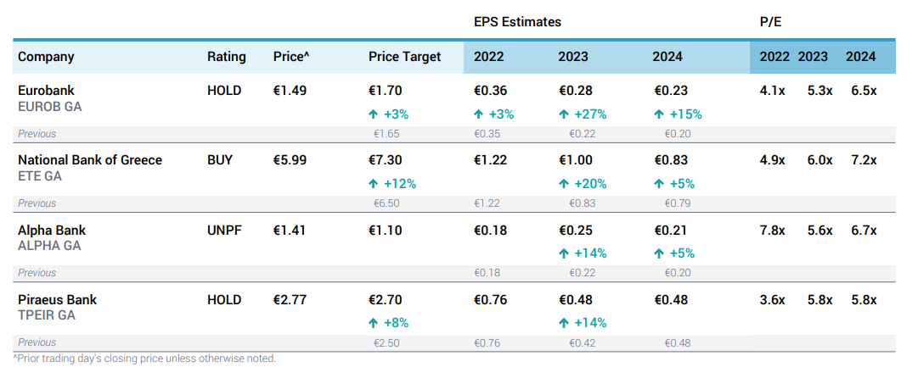
Task: Click the up arrow in Piraeus Bank's 2023 EPS change
Action: tap(564, 323)
